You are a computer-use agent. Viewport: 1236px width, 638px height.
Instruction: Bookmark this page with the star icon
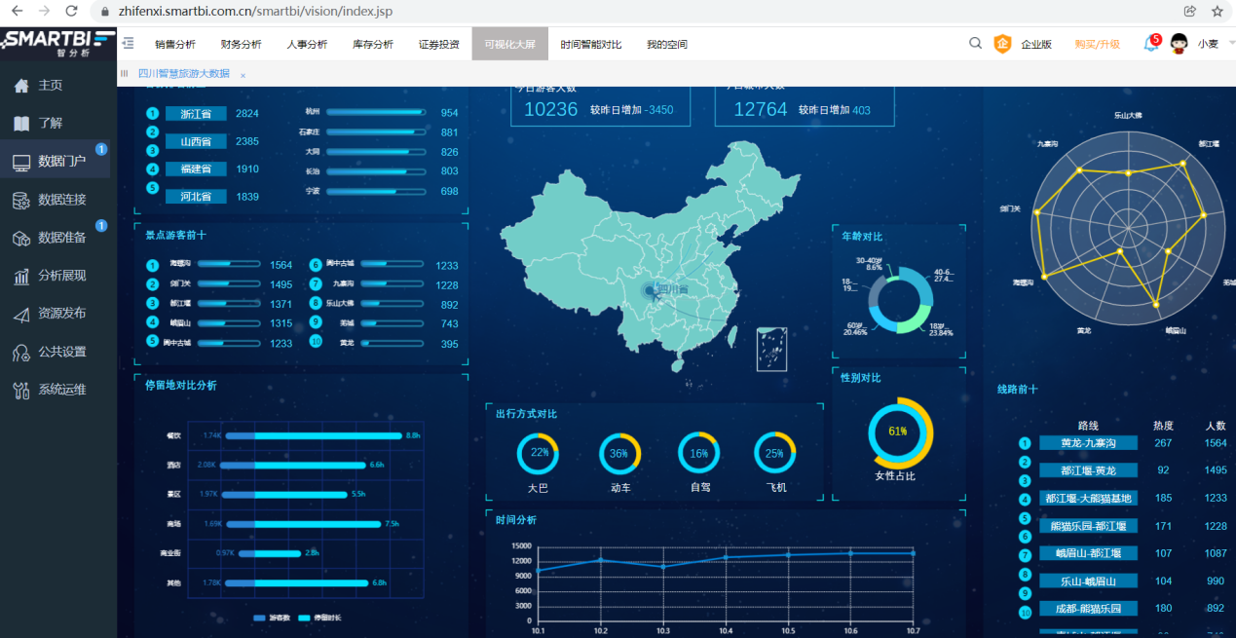tap(1217, 11)
